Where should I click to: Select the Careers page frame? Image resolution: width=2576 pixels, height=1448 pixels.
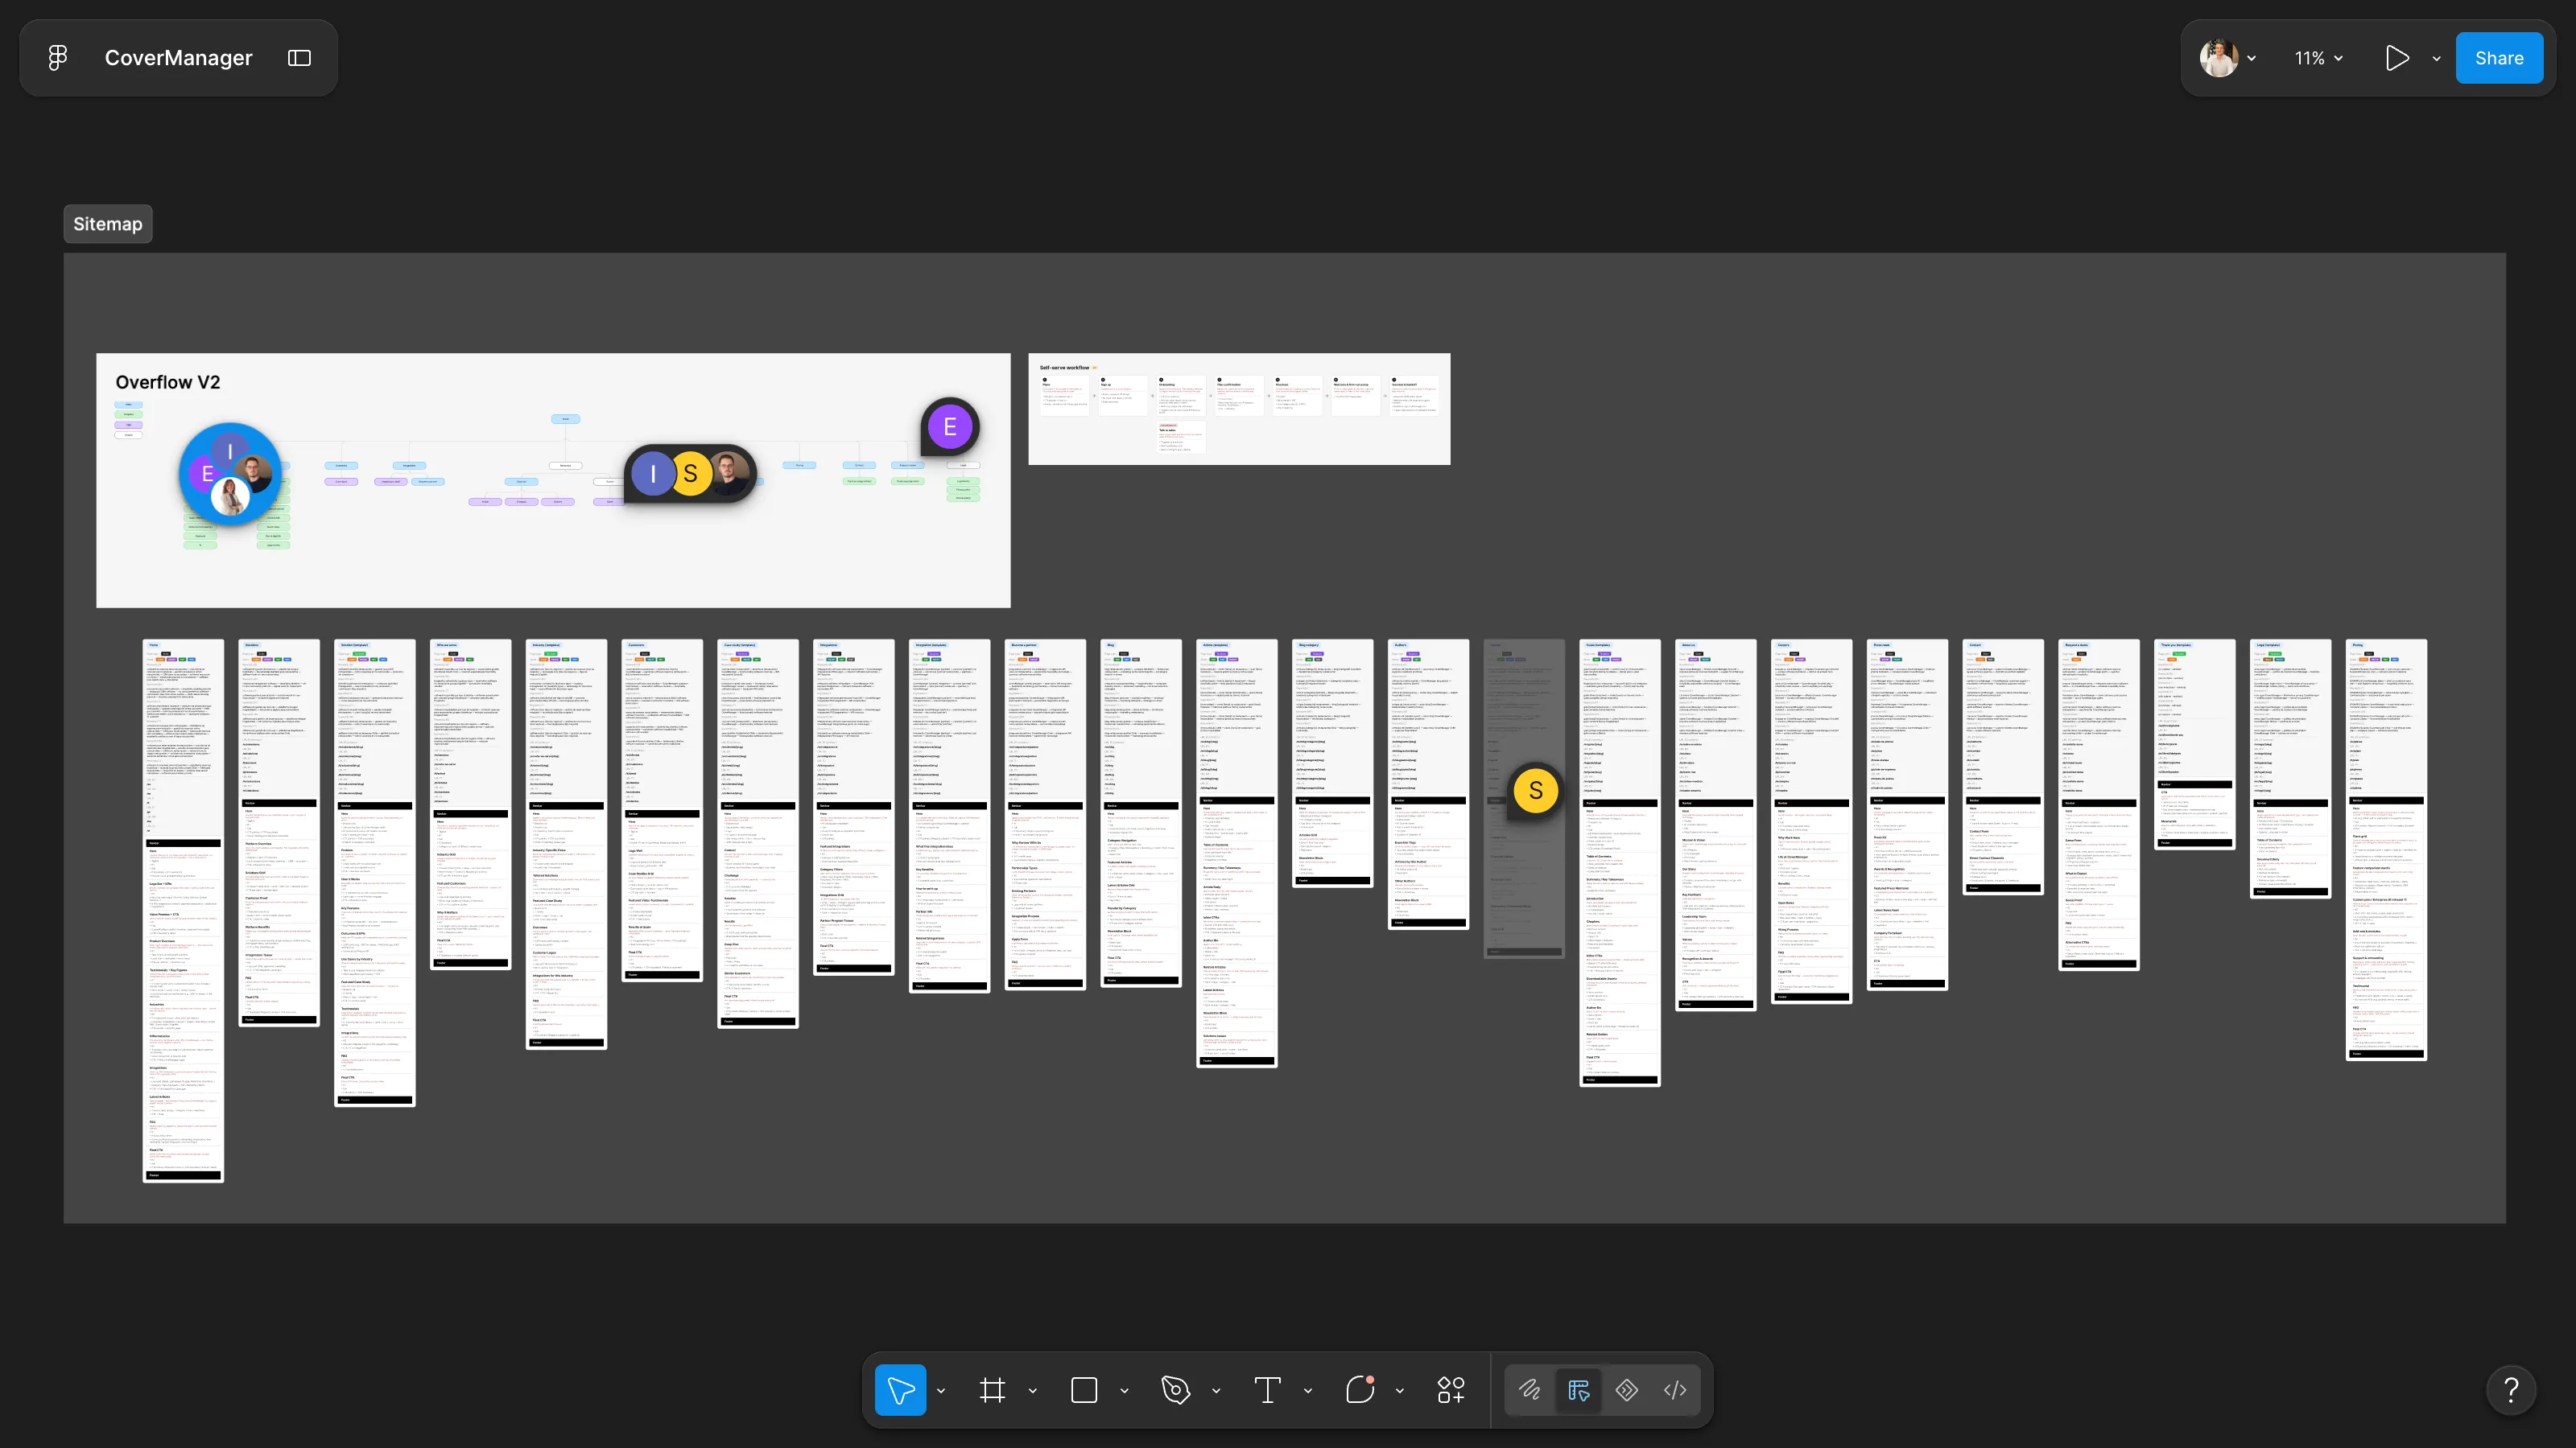pyautogui.click(x=1812, y=821)
